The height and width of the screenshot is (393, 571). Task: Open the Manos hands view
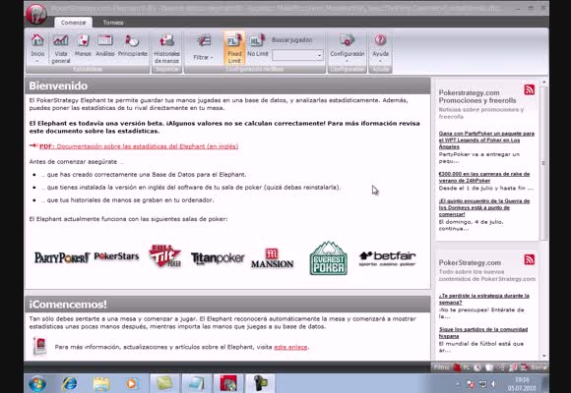83,46
